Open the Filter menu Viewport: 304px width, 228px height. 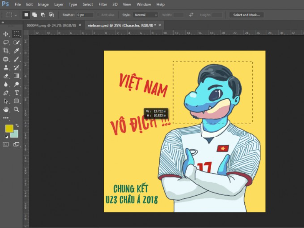coord(103,5)
